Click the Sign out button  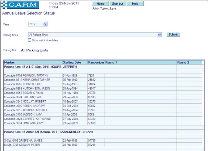click(118, 4)
